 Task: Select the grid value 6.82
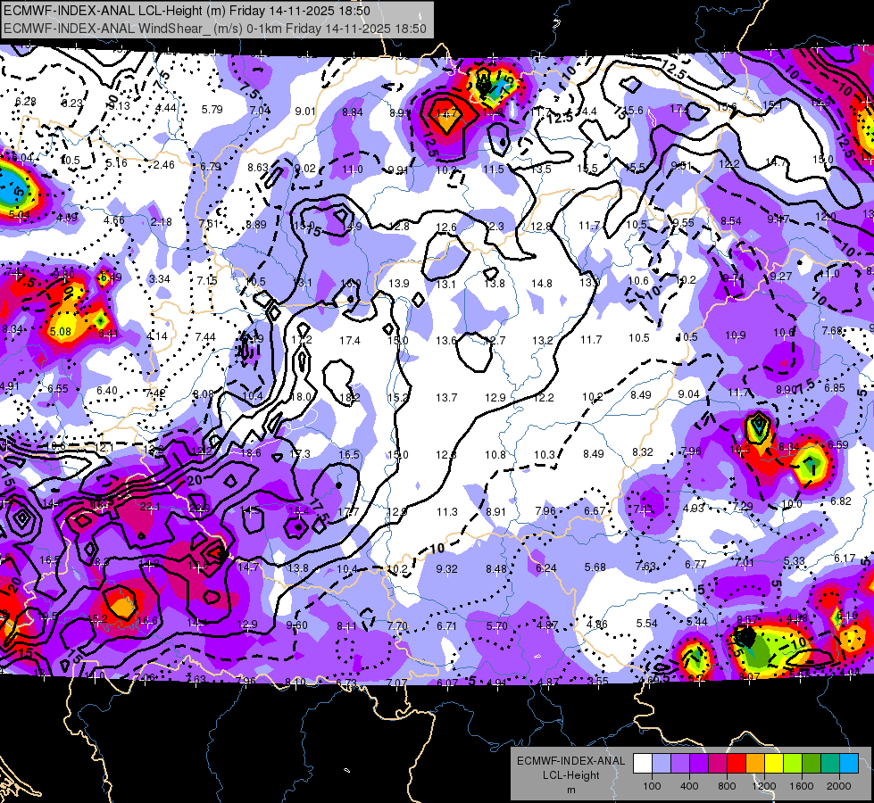click(841, 501)
